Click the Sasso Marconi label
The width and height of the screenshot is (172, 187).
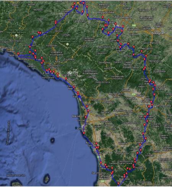tap(150, 43)
